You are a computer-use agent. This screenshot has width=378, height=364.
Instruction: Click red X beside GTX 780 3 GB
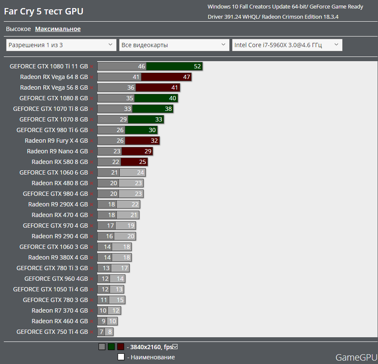coord(92,300)
